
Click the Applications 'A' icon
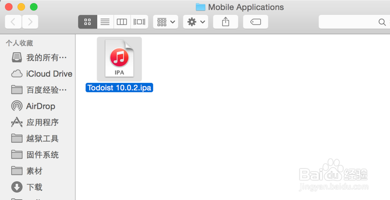coord(17,122)
